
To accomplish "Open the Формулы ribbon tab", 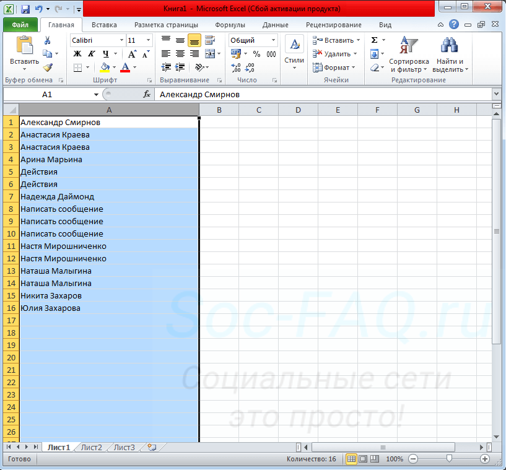I will 230,25.
